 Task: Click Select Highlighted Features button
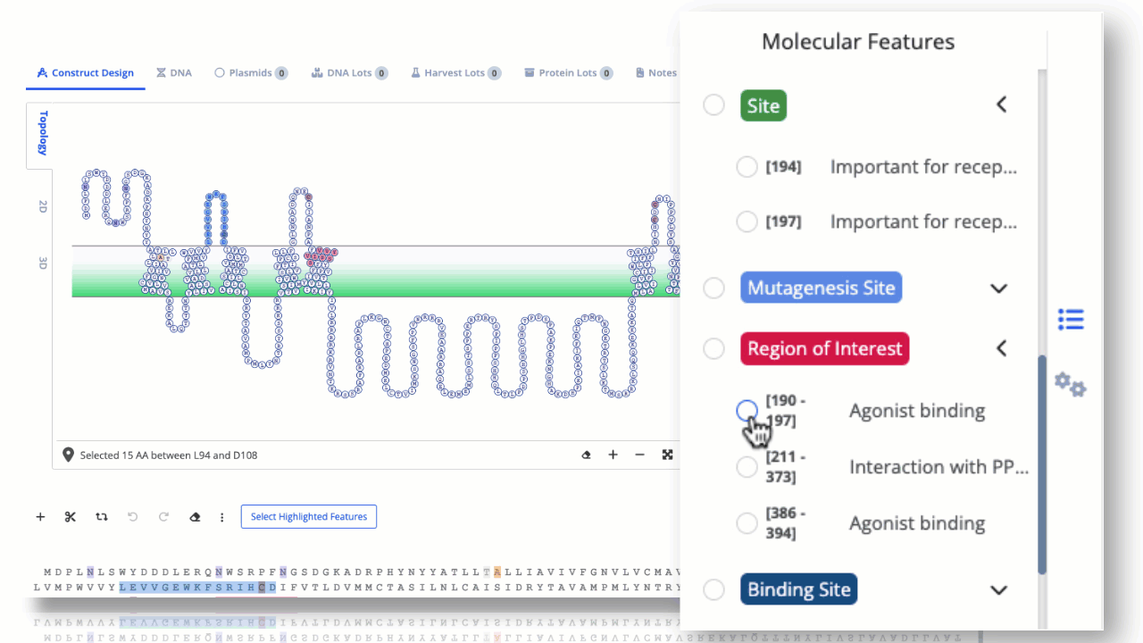308,516
